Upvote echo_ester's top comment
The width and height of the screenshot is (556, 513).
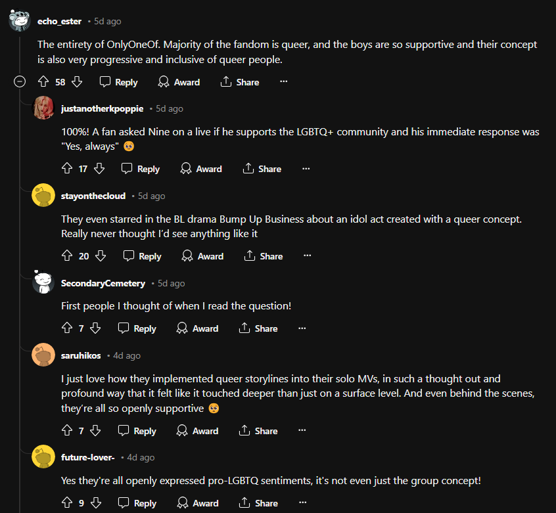[43, 82]
